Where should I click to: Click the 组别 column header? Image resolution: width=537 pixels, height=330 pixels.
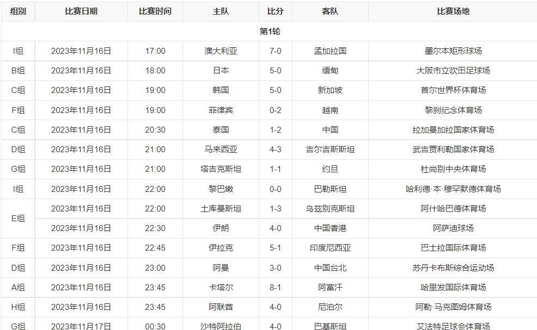point(17,11)
